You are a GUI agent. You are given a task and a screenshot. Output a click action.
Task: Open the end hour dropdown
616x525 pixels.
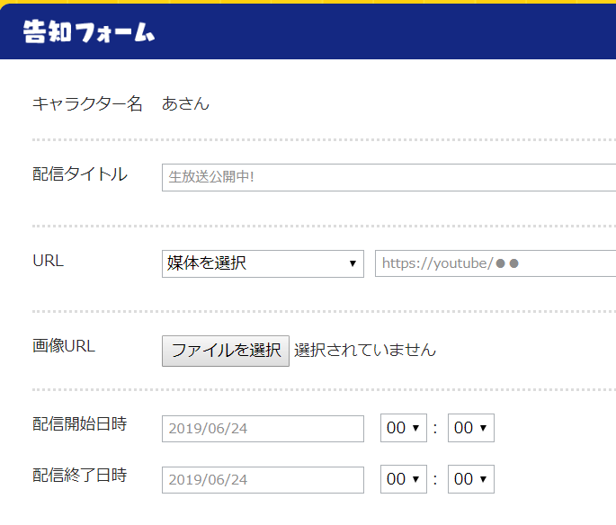pos(404,479)
